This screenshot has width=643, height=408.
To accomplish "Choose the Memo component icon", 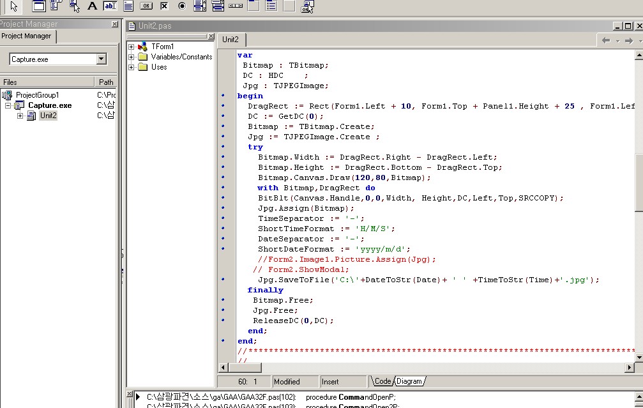I will coord(128,6).
